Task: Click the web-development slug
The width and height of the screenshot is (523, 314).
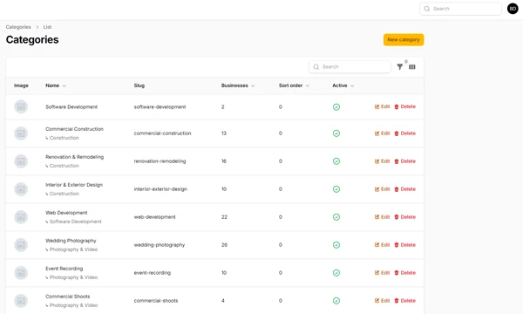Action: tap(155, 217)
